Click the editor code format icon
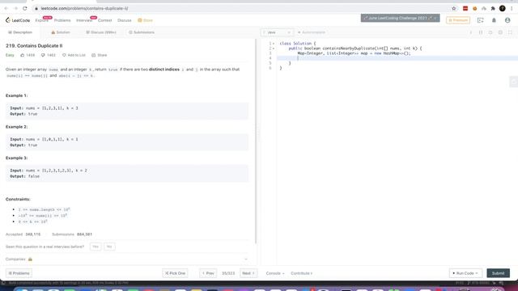 pos(481,32)
